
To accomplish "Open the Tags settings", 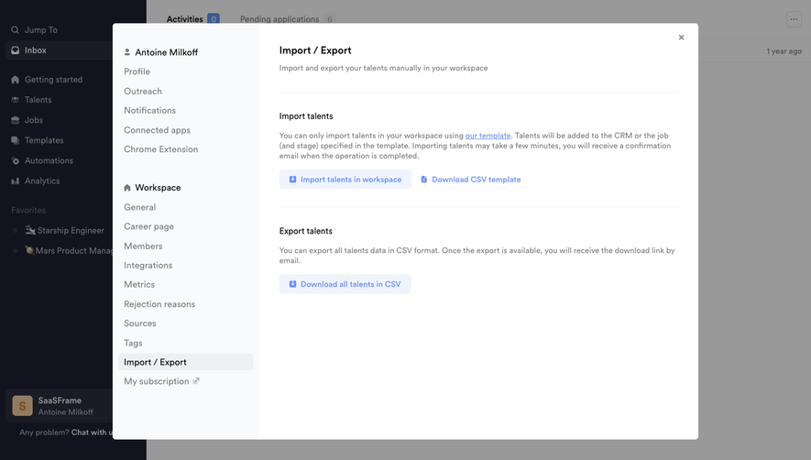I will (133, 343).
